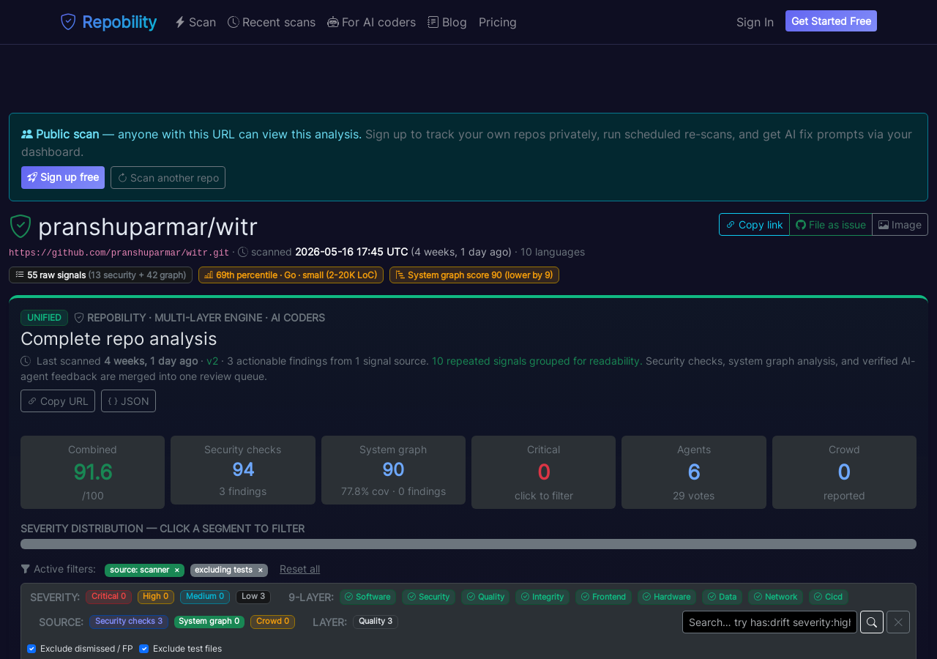
Task: Uncheck Exclude test files checkbox
Action: (x=144, y=649)
